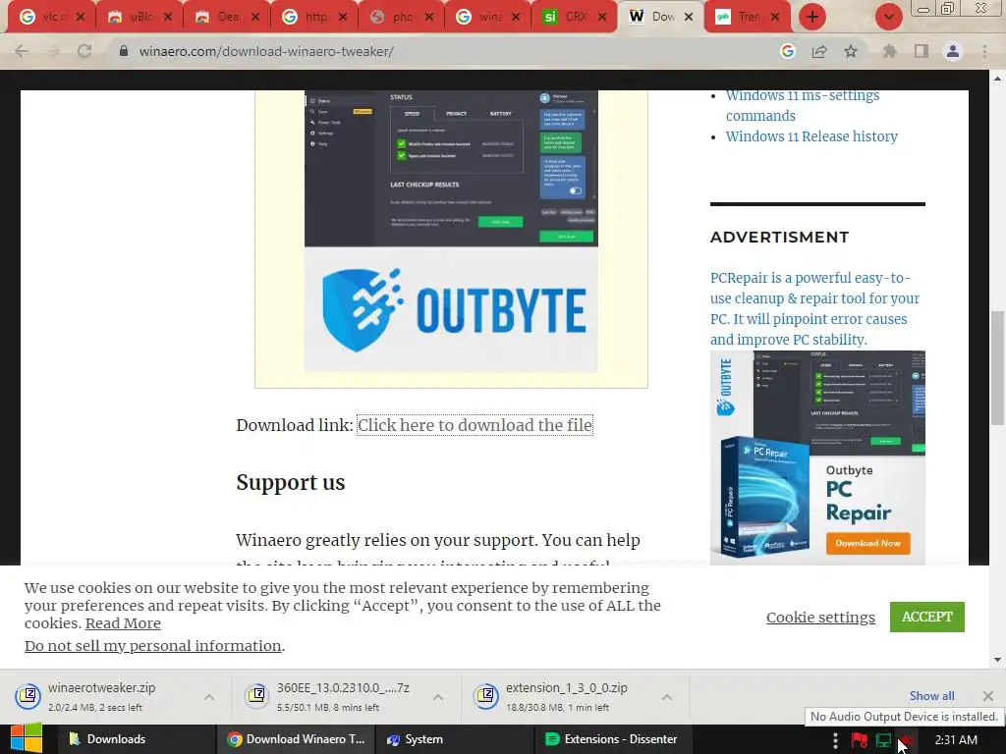
Task: Click the browser forward arrow
Action: 53,51
